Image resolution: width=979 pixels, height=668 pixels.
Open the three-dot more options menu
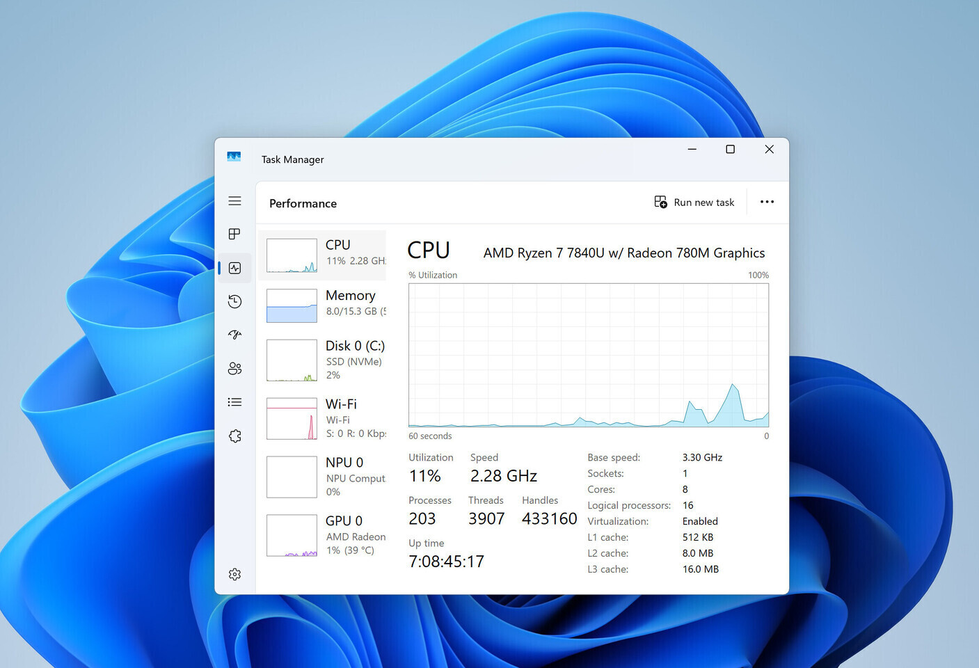[x=767, y=202]
